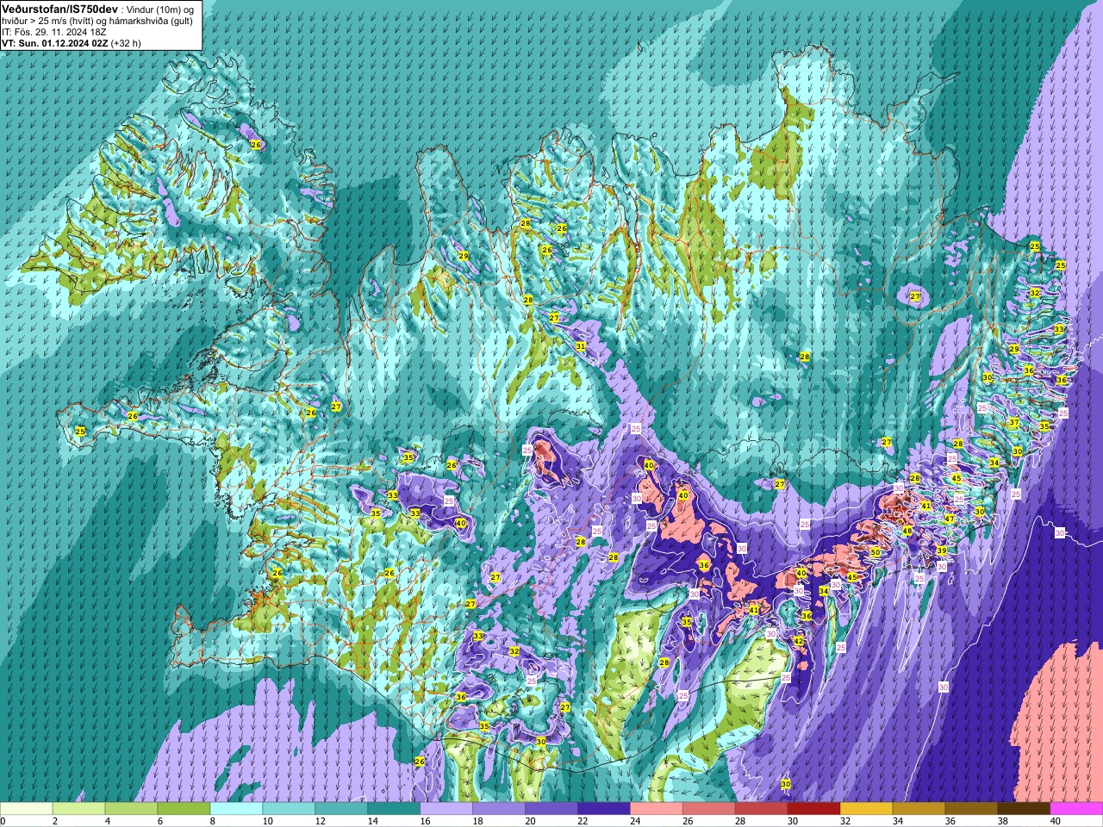This screenshot has height=827, width=1103.
Task: Click the yellow gust marker labeled 47
Action: (x=950, y=519)
